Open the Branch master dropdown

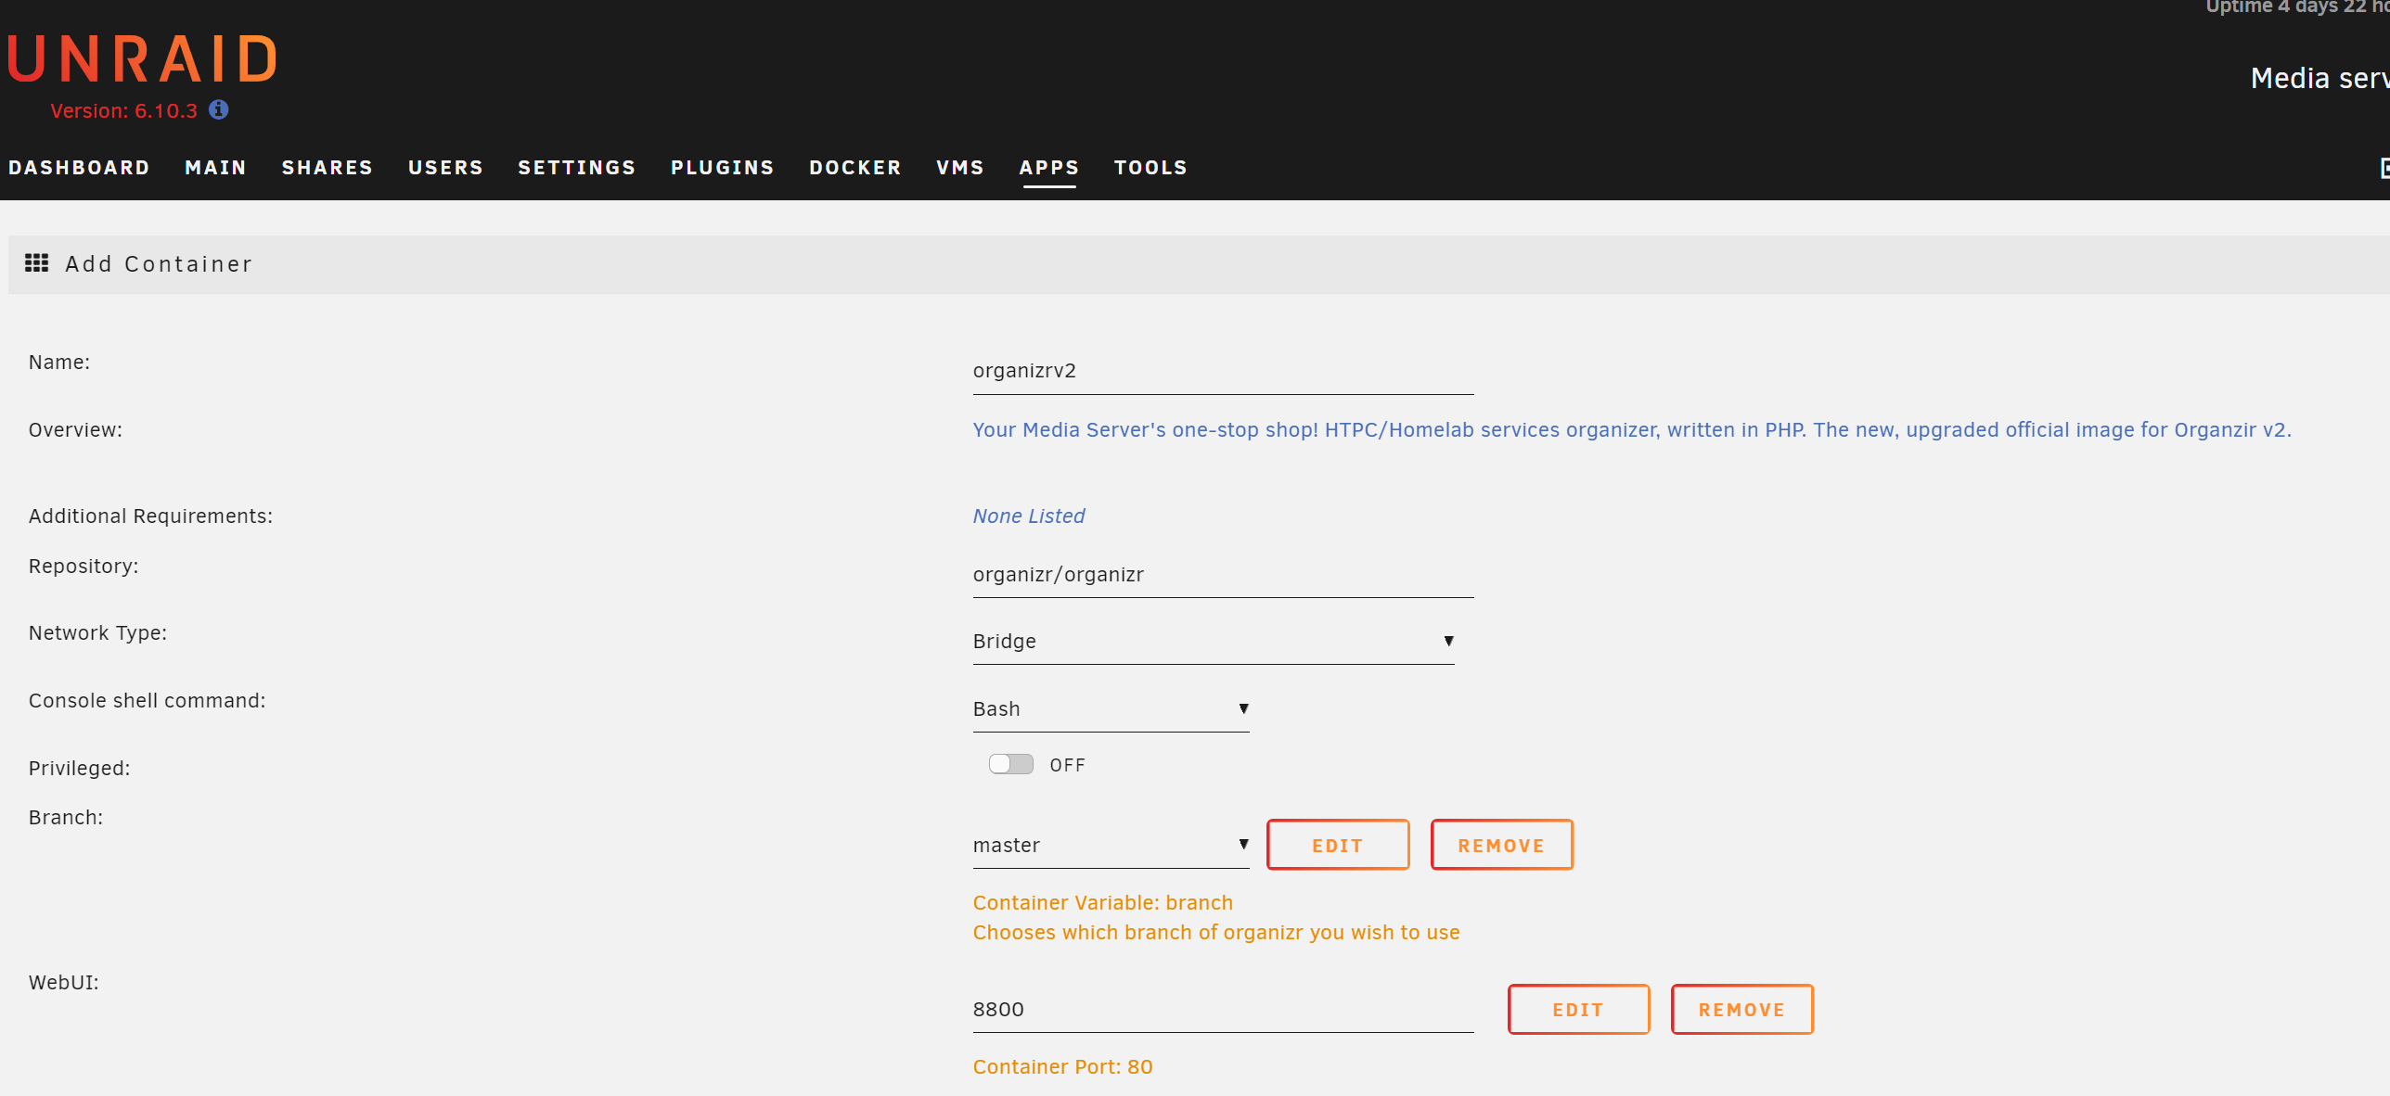coord(1111,846)
